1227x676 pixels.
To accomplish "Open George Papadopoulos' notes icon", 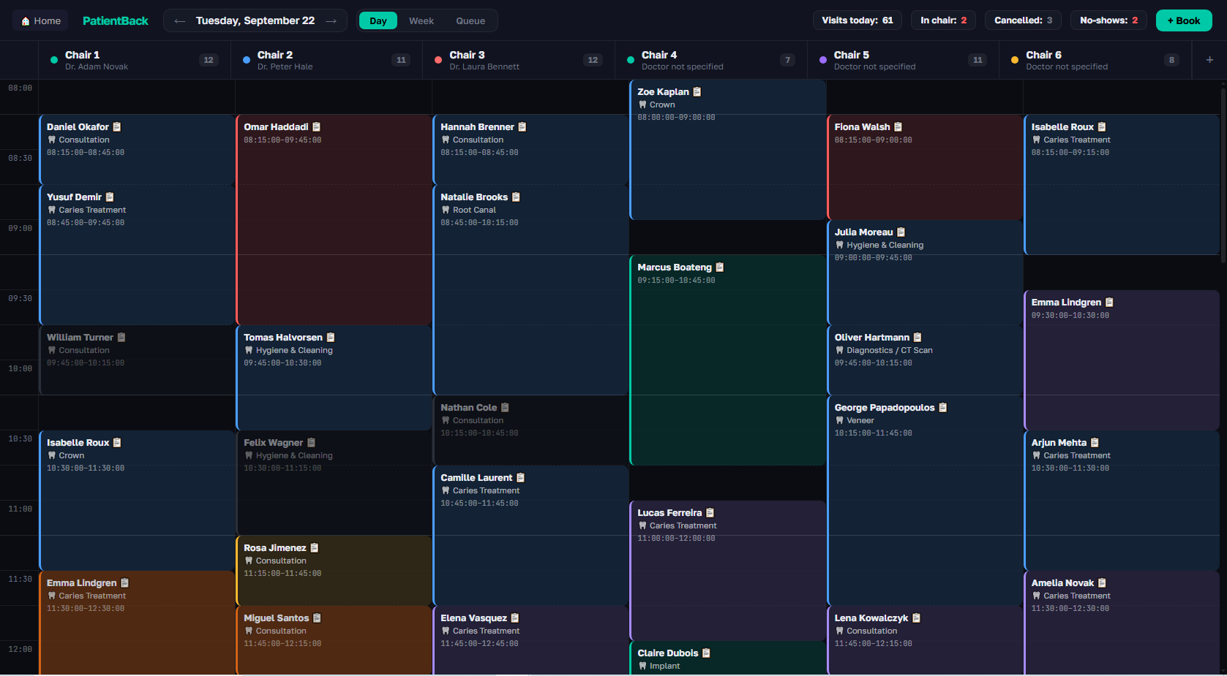I will 943,408.
